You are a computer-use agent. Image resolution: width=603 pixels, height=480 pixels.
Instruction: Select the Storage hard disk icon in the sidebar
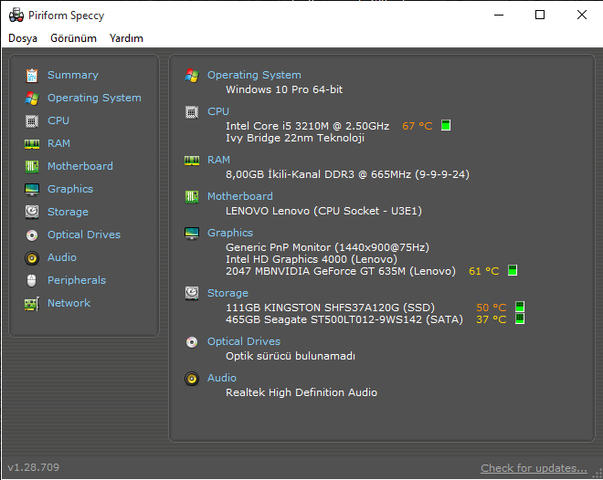coord(32,212)
